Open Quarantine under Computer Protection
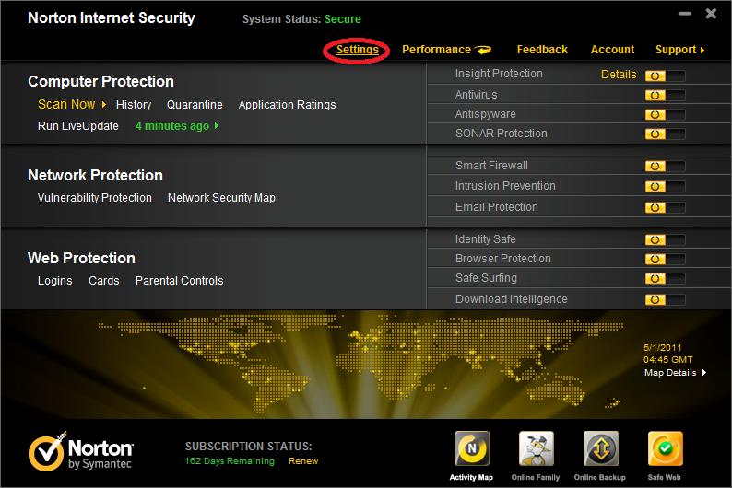 click(x=195, y=105)
